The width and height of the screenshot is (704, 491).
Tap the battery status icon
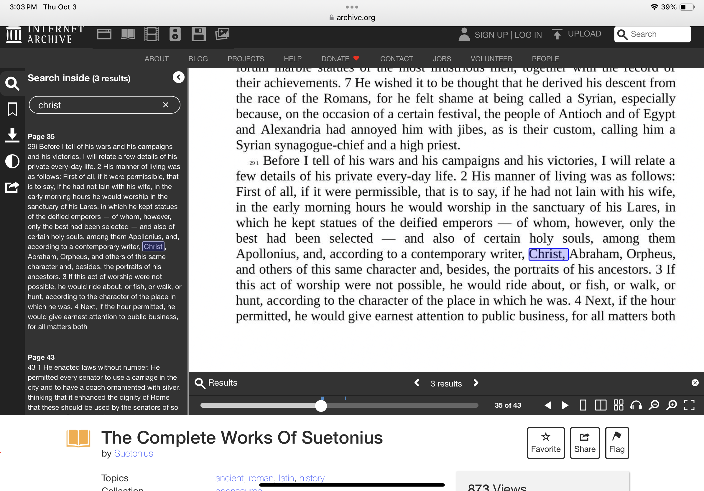click(687, 7)
